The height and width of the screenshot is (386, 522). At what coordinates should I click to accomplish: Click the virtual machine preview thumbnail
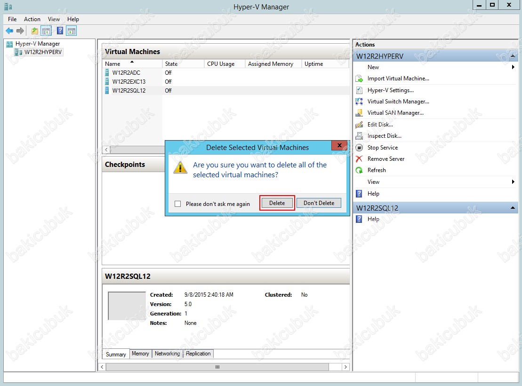pos(127,306)
